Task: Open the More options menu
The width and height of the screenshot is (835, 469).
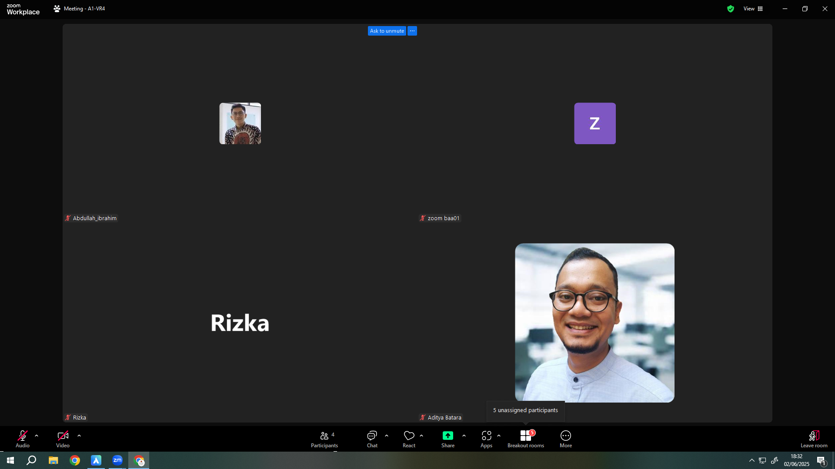Action: tap(566, 439)
